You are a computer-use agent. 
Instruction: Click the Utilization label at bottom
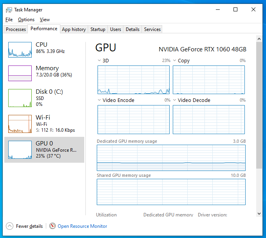click(x=107, y=215)
